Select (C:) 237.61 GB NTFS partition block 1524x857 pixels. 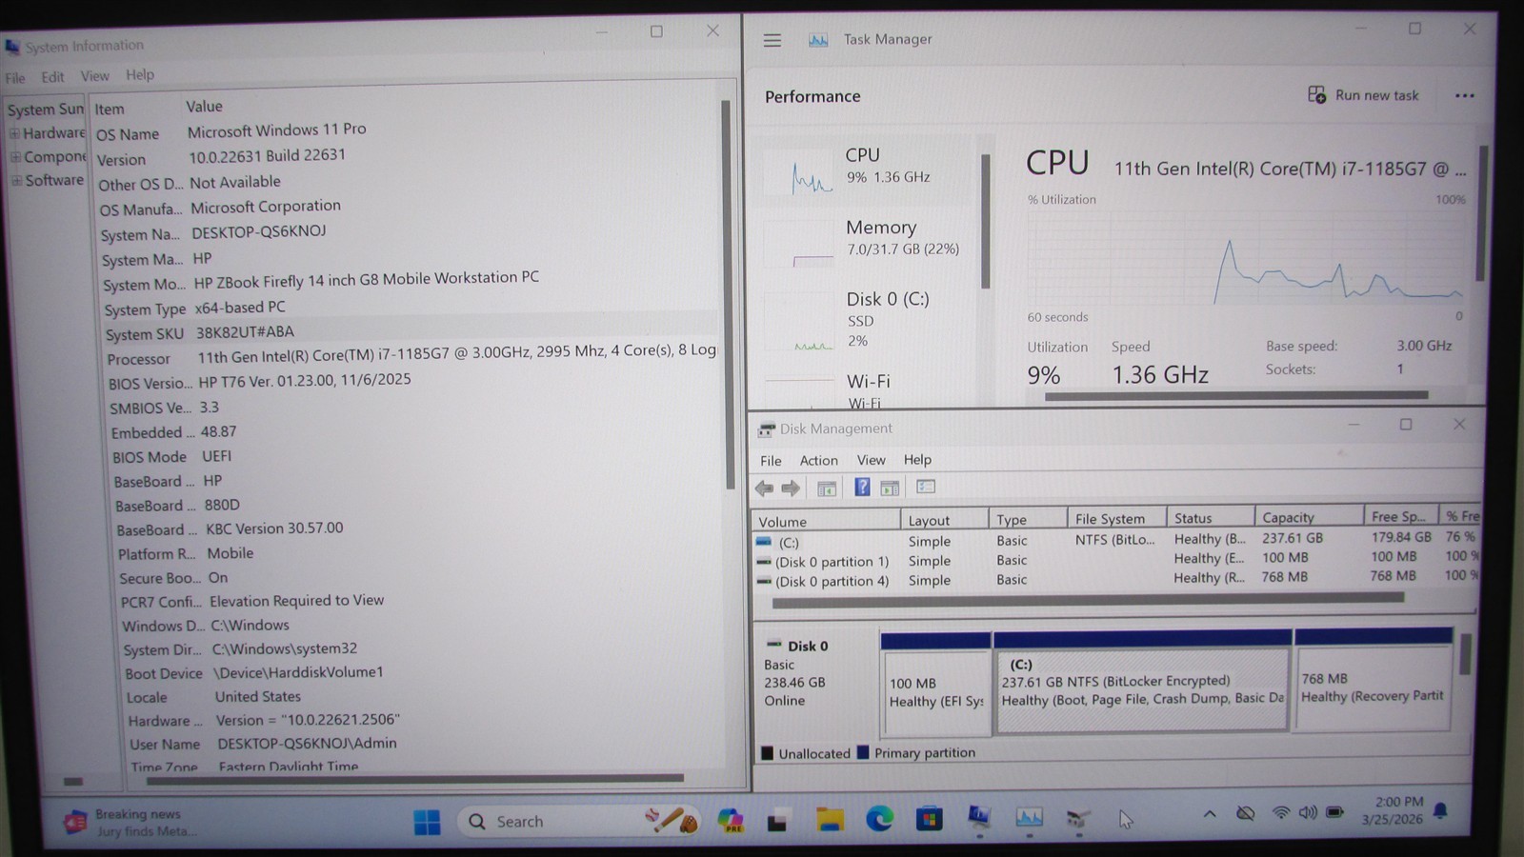pyautogui.click(x=1142, y=682)
